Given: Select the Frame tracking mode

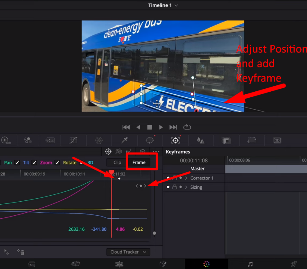Looking at the screenshot, I should click(139, 162).
